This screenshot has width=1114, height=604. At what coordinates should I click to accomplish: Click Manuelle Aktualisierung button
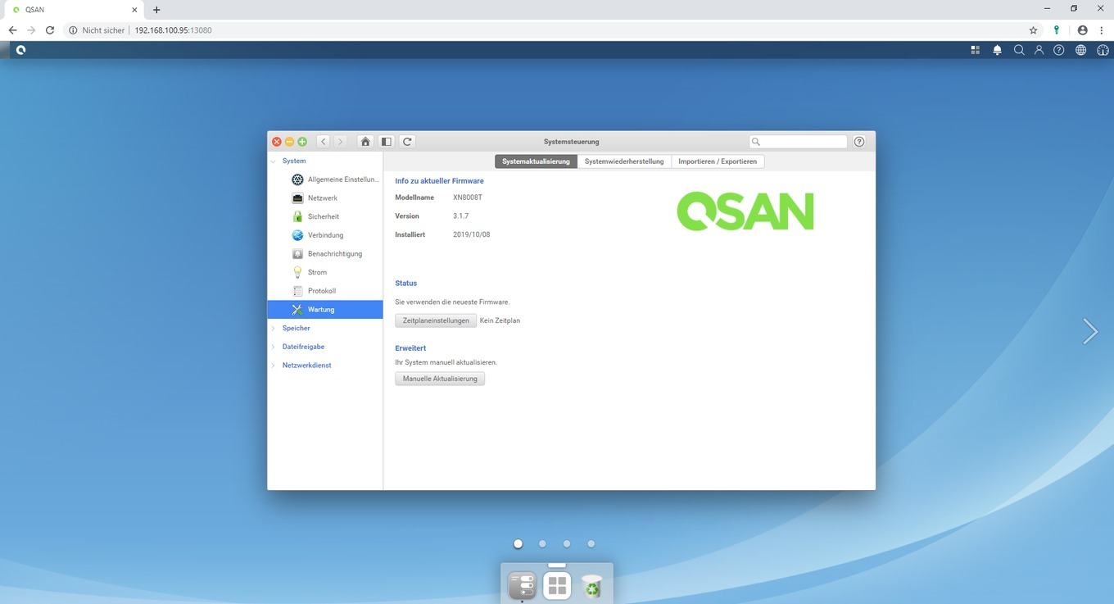coord(440,379)
